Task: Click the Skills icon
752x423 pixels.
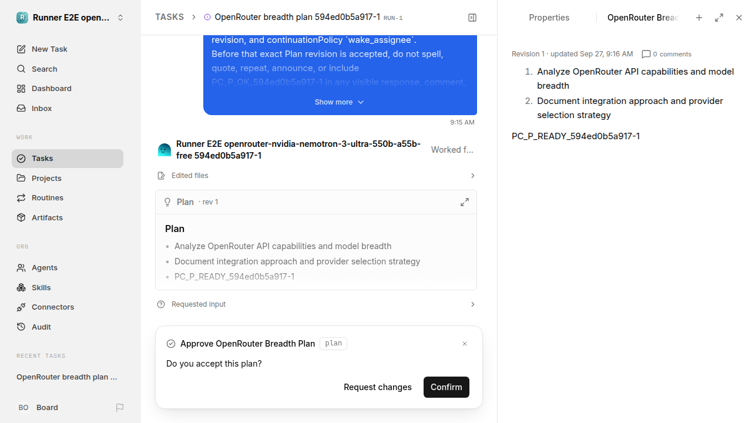Action: 21,287
